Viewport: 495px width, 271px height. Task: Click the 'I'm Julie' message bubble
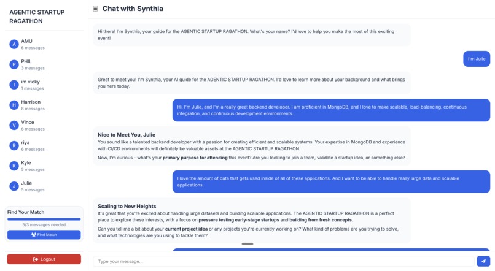(477, 59)
